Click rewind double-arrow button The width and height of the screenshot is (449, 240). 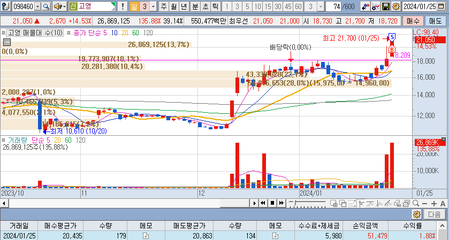click(x=263, y=203)
